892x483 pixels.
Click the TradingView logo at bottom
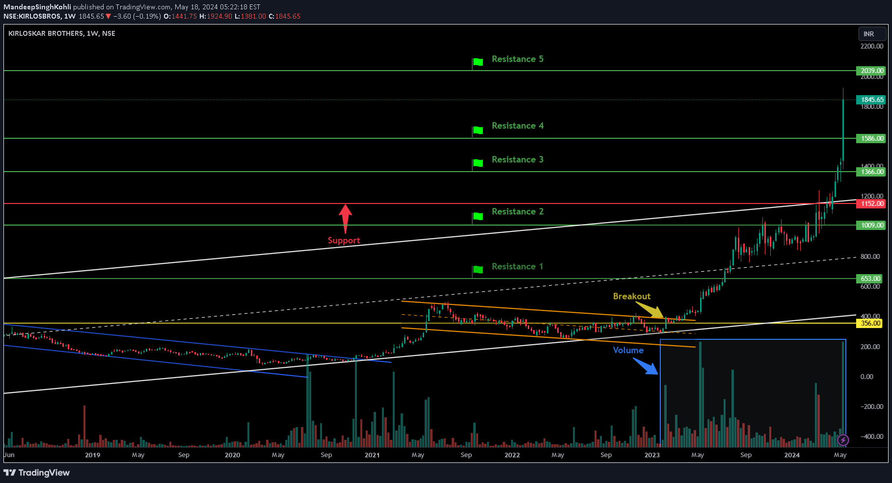pyautogui.click(x=37, y=473)
